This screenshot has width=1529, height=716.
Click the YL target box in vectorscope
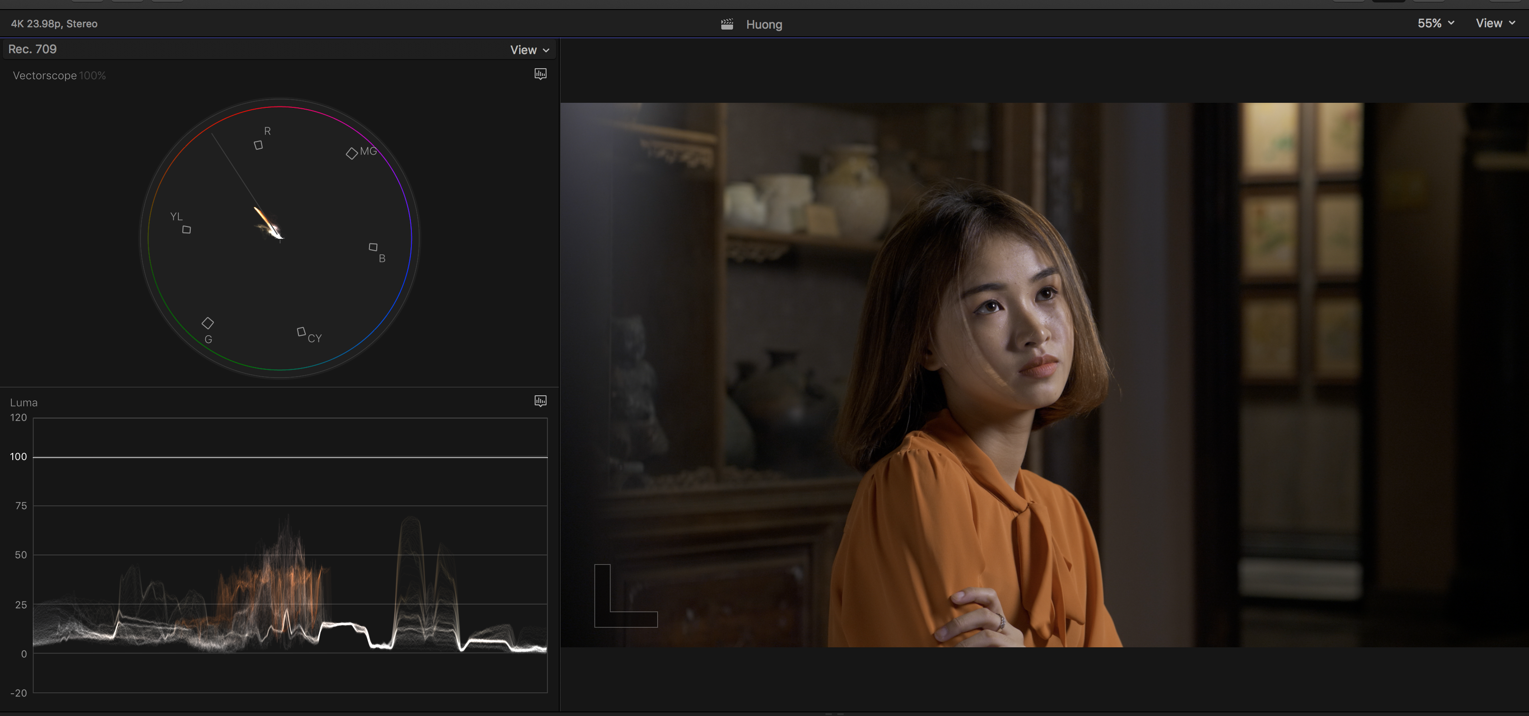pos(187,230)
